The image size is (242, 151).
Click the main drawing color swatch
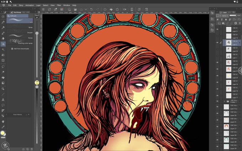2,133
